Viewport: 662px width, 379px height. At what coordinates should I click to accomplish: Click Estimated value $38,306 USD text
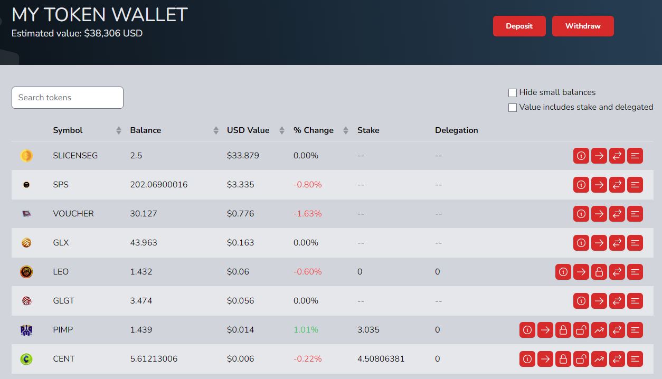tap(77, 33)
